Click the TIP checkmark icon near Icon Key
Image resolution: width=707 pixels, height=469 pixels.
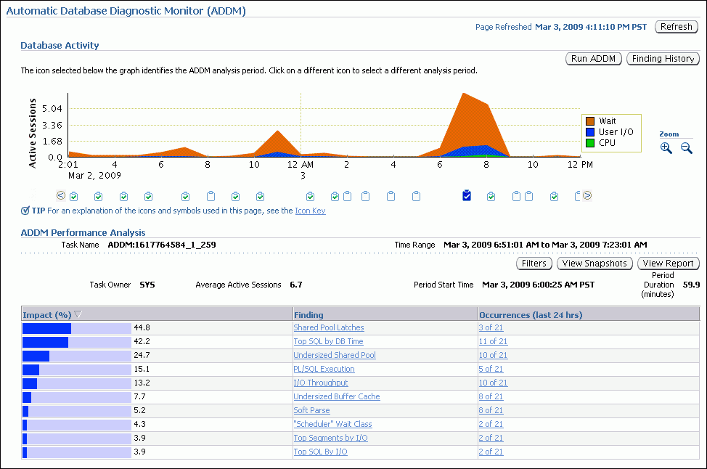pos(25,211)
